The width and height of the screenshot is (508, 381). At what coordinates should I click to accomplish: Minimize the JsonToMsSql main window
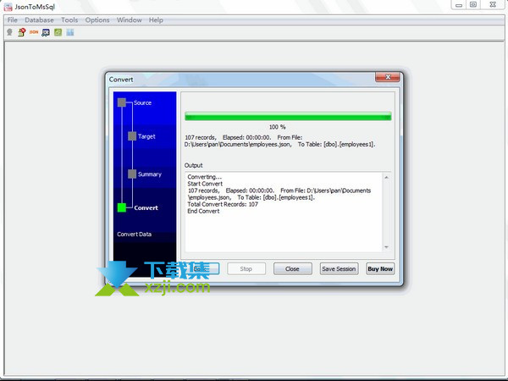(x=459, y=5)
